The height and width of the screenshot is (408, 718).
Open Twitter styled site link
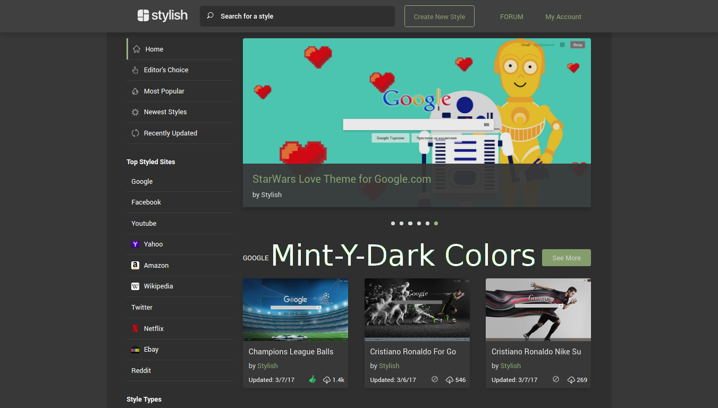point(180,308)
